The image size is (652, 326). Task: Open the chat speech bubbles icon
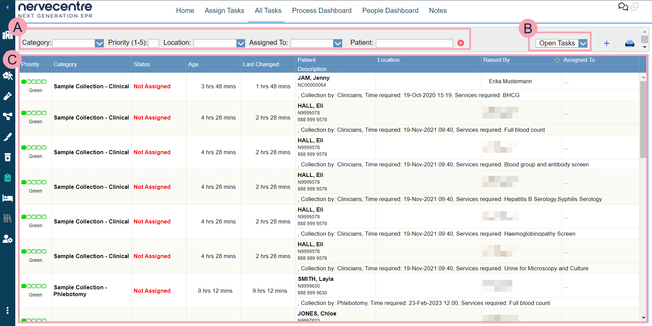click(623, 7)
